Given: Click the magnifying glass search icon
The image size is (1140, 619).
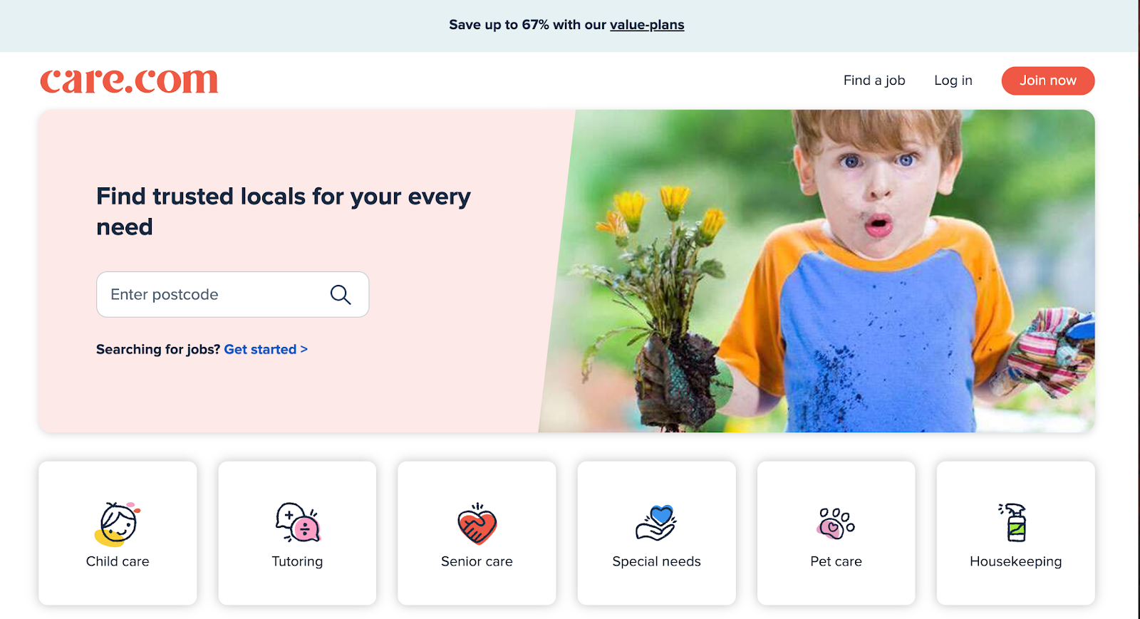Looking at the screenshot, I should click(x=341, y=294).
